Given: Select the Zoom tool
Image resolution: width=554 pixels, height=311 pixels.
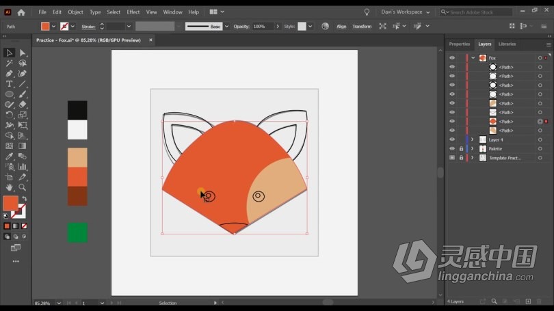Looking at the screenshot, I should (x=23, y=187).
